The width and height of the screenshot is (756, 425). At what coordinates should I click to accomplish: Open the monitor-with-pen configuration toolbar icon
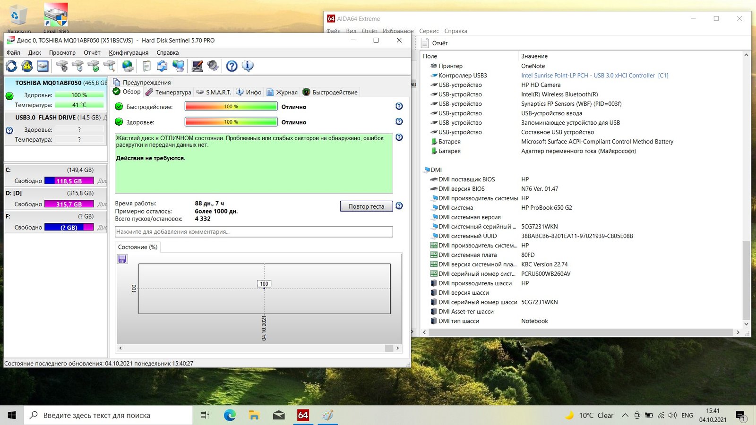(197, 66)
